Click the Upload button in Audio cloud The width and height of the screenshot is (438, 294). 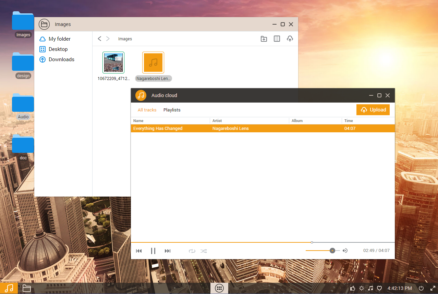373,110
